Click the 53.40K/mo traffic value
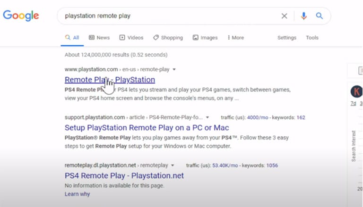The height and width of the screenshot is (207, 363). (x=225, y=166)
